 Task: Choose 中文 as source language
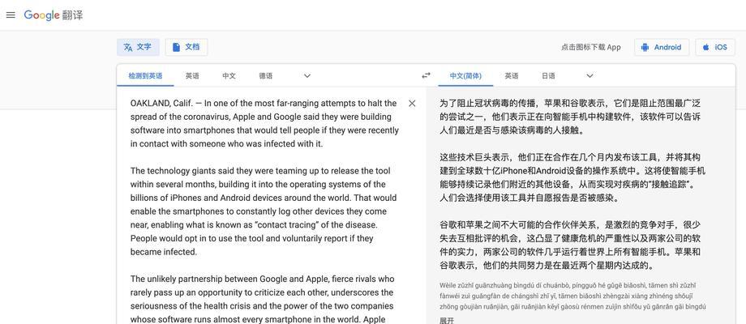pyautogui.click(x=229, y=76)
